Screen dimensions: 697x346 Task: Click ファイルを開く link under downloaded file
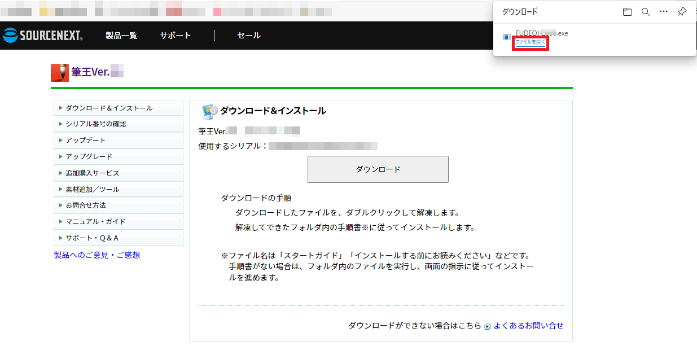531,42
